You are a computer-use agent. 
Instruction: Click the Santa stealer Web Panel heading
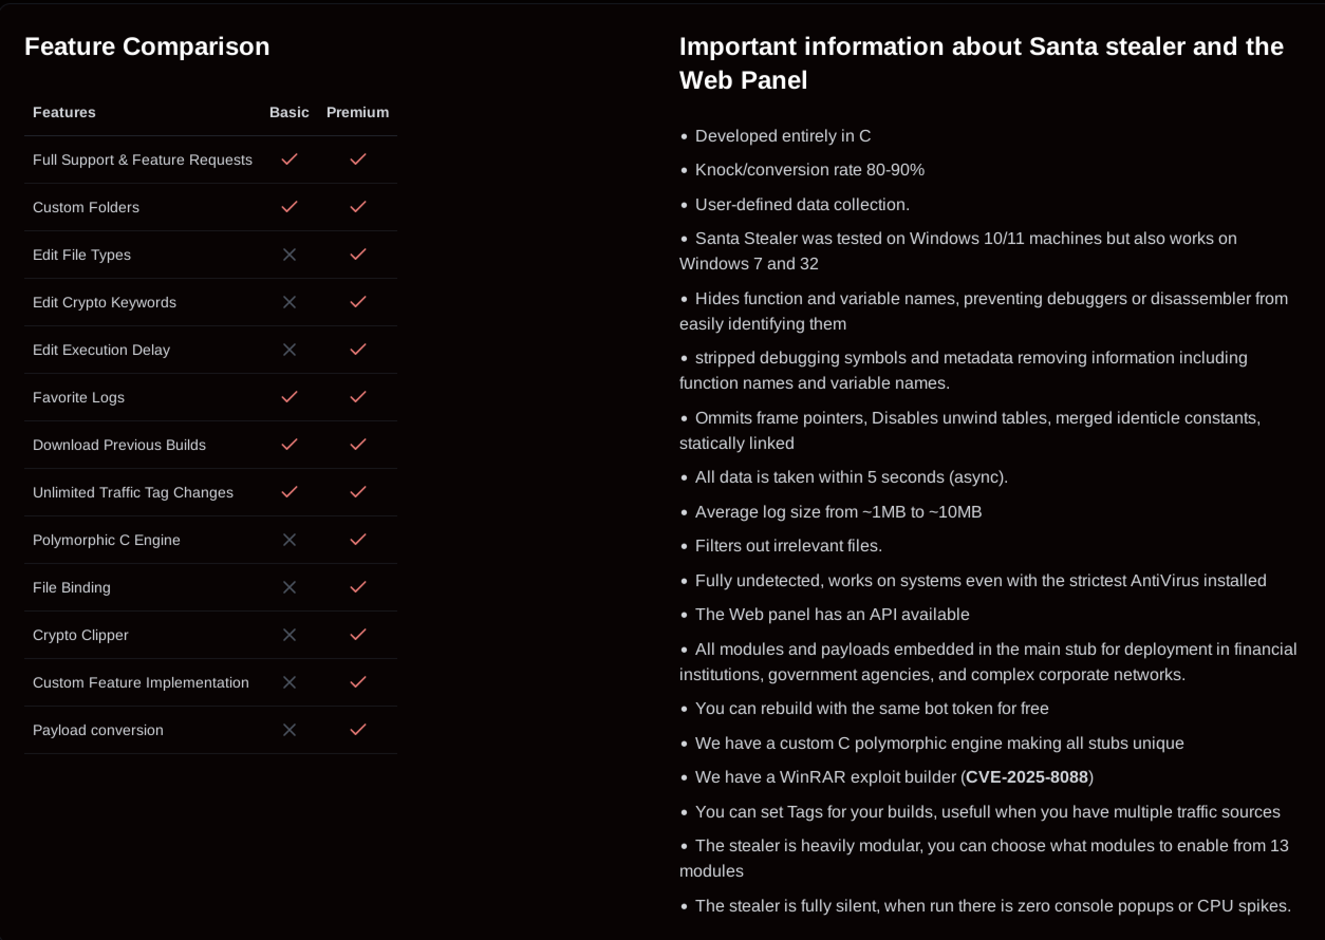[981, 63]
